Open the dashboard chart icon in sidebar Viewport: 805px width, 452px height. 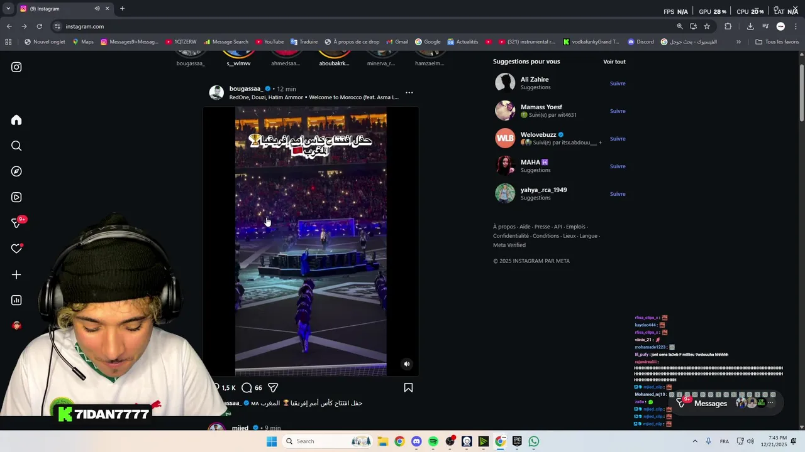click(x=16, y=300)
